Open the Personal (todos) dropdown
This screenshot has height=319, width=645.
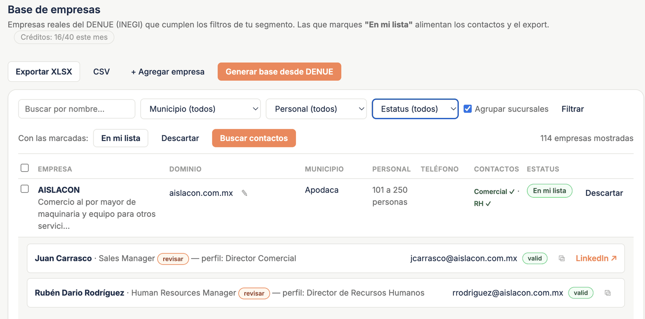click(x=316, y=109)
